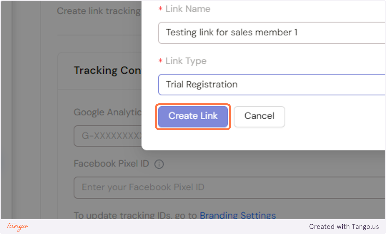Click the "Create Link" button
The image size is (386, 234).
pos(193,116)
